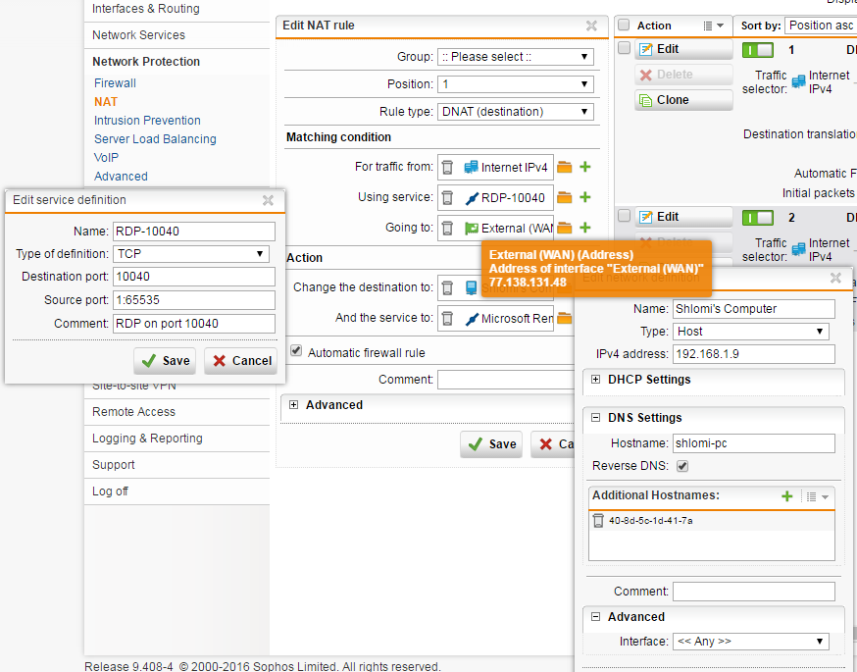The width and height of the screenshot is (857, 672).
Task: Open the Interface Any dropdown
Action: point(751,641)
